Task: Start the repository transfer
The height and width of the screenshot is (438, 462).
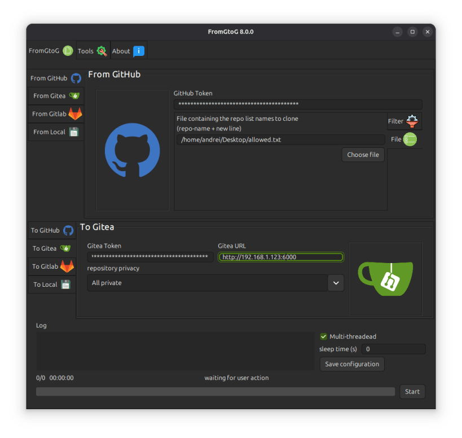Action: click(412, 391)
